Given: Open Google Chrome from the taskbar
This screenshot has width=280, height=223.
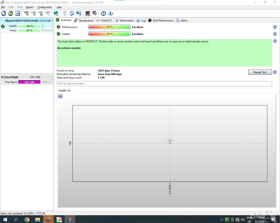Looking at the screenshot, I should pyautogui.click(x=27, y=219).
